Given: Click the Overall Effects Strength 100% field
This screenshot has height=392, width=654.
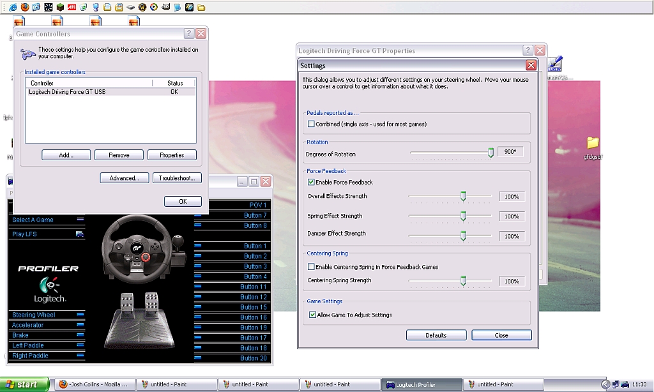Looking at the screenshot, I should point(512,197).
